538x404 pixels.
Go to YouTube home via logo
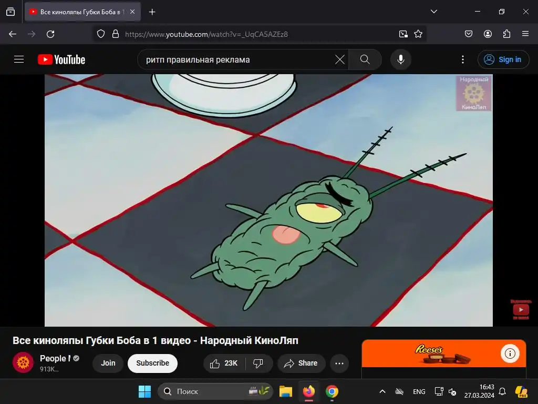pyautogui.click(x=61, y=59)
